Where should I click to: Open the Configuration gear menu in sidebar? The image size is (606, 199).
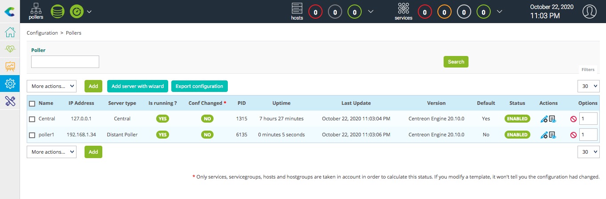pyautogui.click(x=10, y=84)
